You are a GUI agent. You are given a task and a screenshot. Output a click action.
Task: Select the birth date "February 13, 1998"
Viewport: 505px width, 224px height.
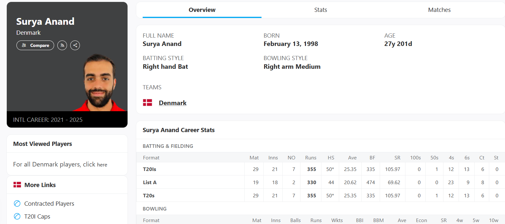coord(291,44)
